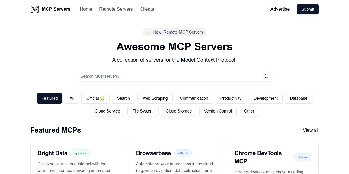Select the Search category filter

coord(123,98)
